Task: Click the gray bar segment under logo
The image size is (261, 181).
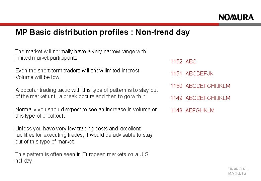Action: coord(240,24)
